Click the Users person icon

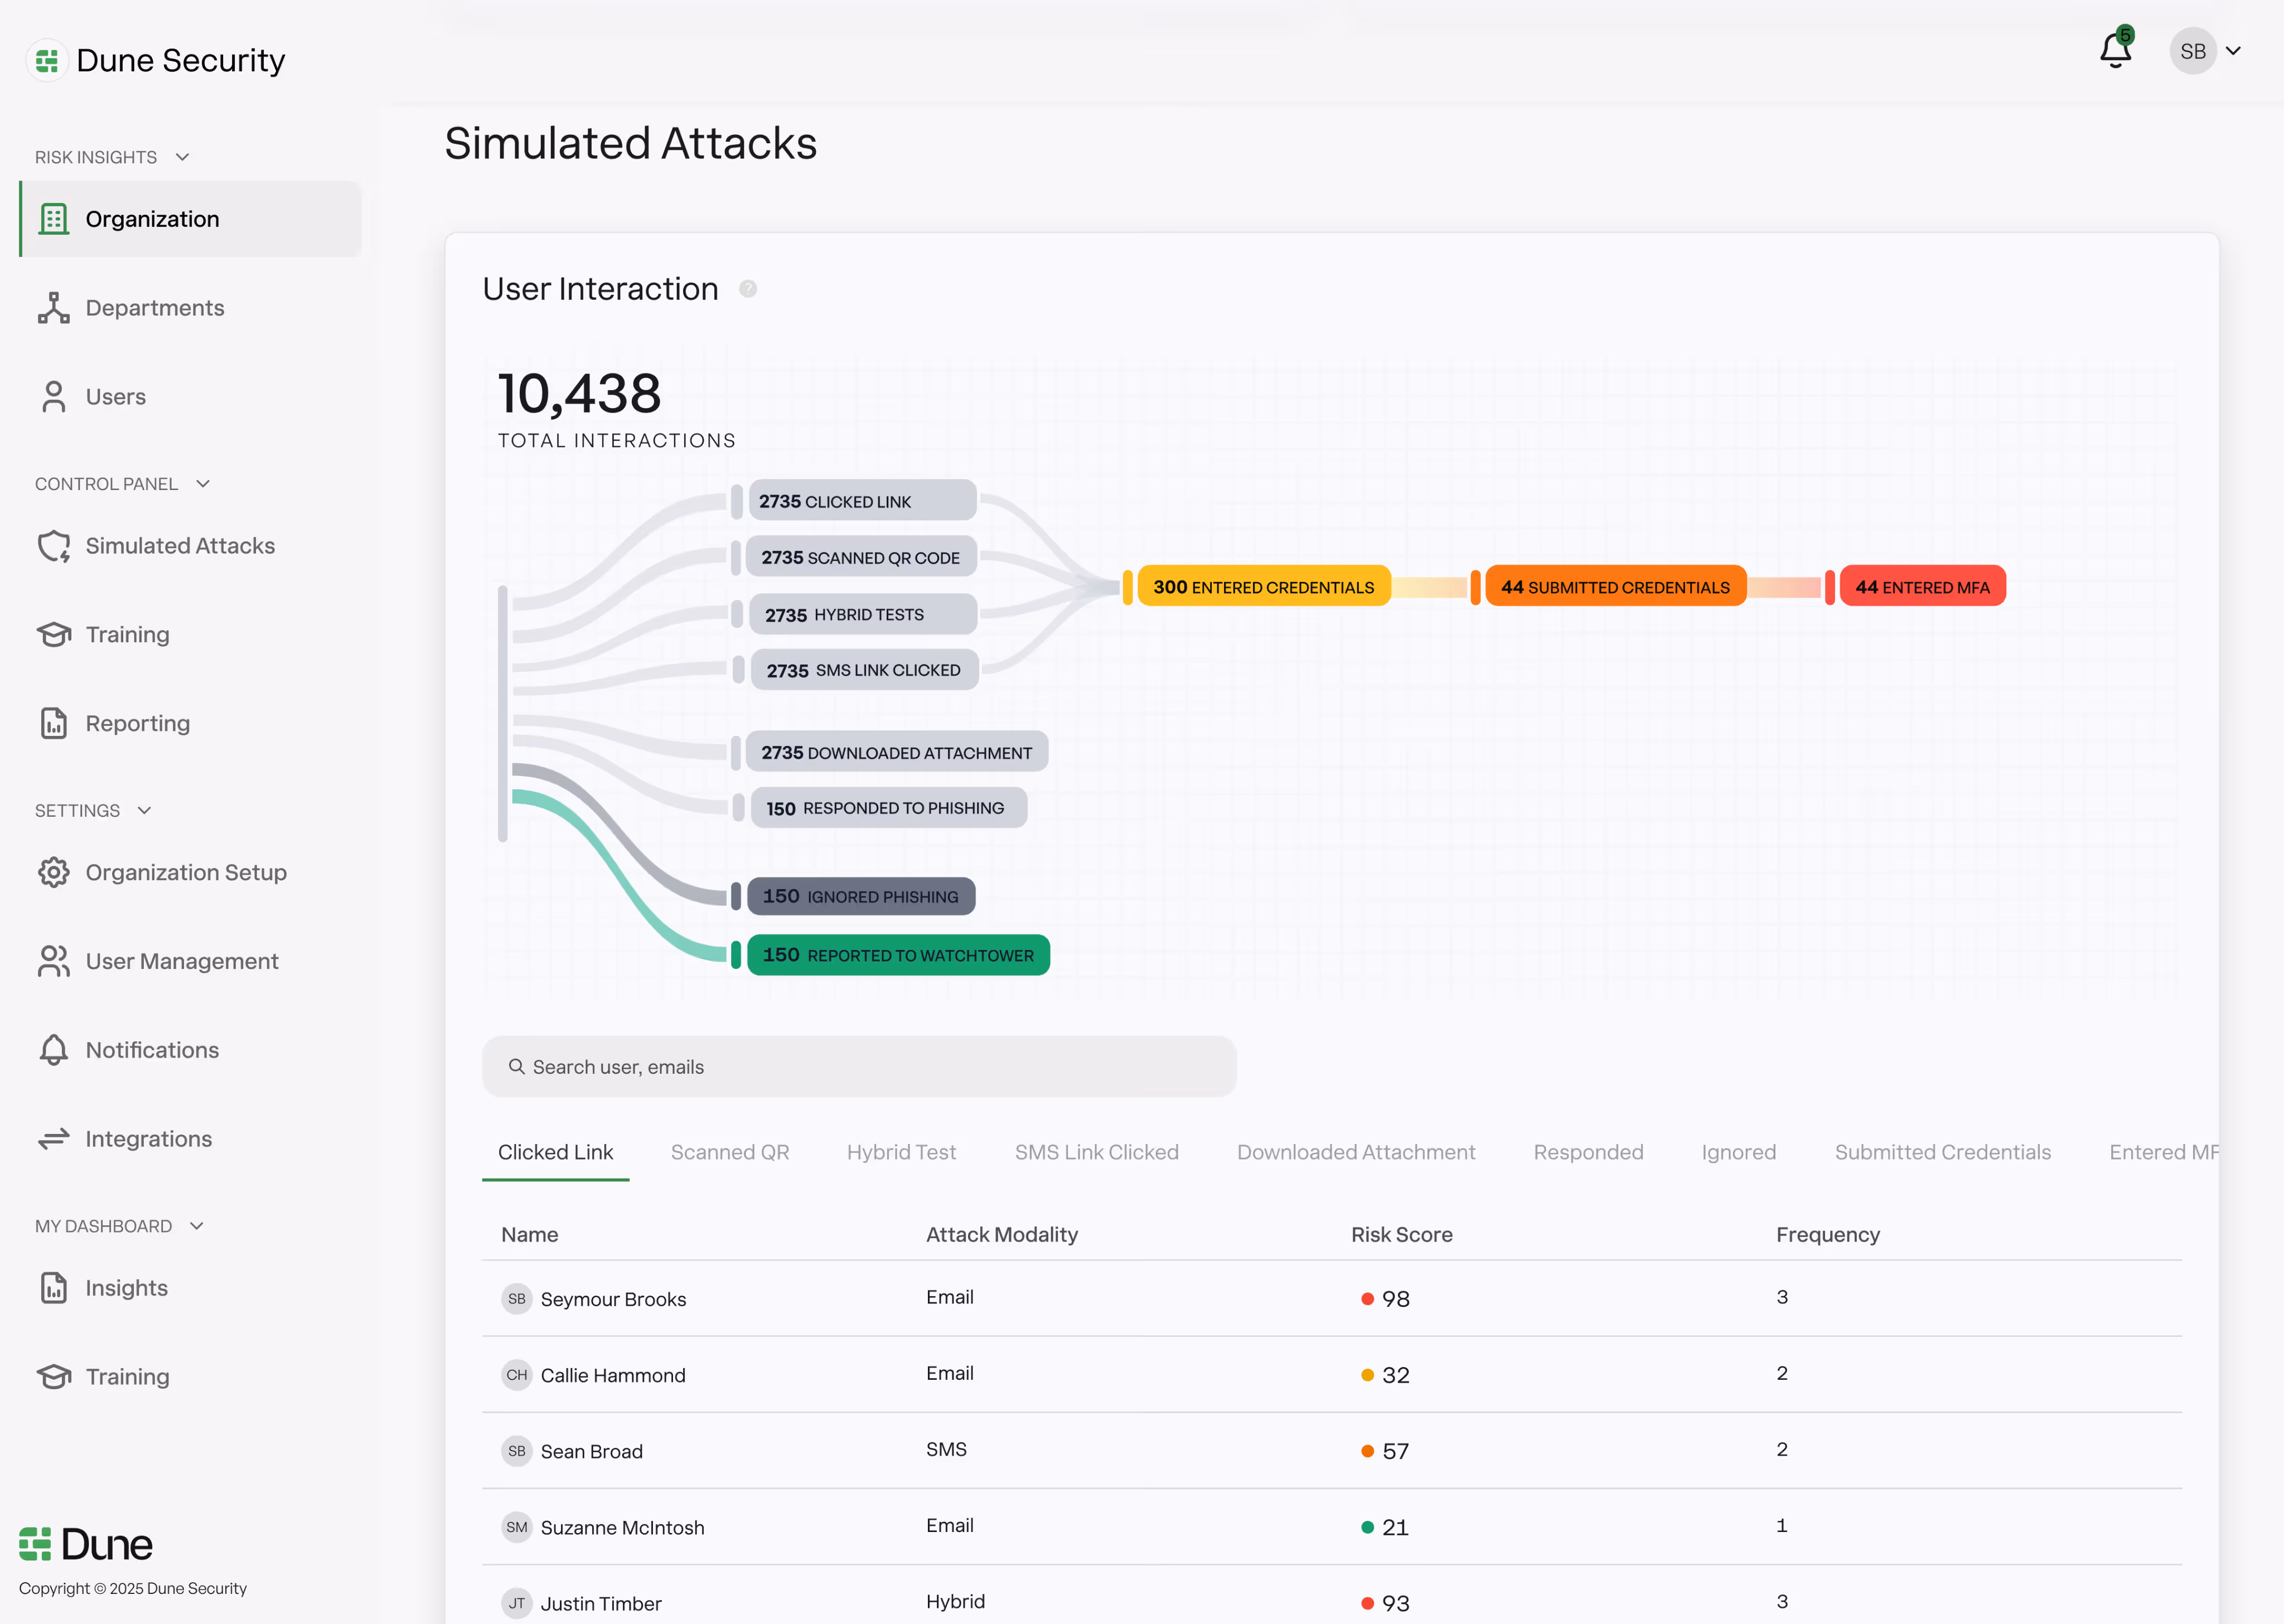[54, 397]
